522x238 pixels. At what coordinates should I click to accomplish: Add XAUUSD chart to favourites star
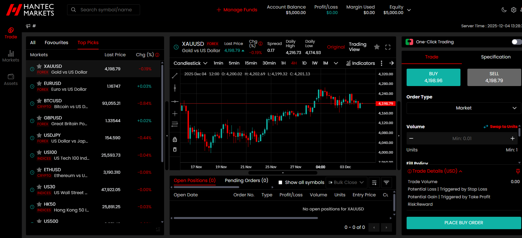point(377,47)
